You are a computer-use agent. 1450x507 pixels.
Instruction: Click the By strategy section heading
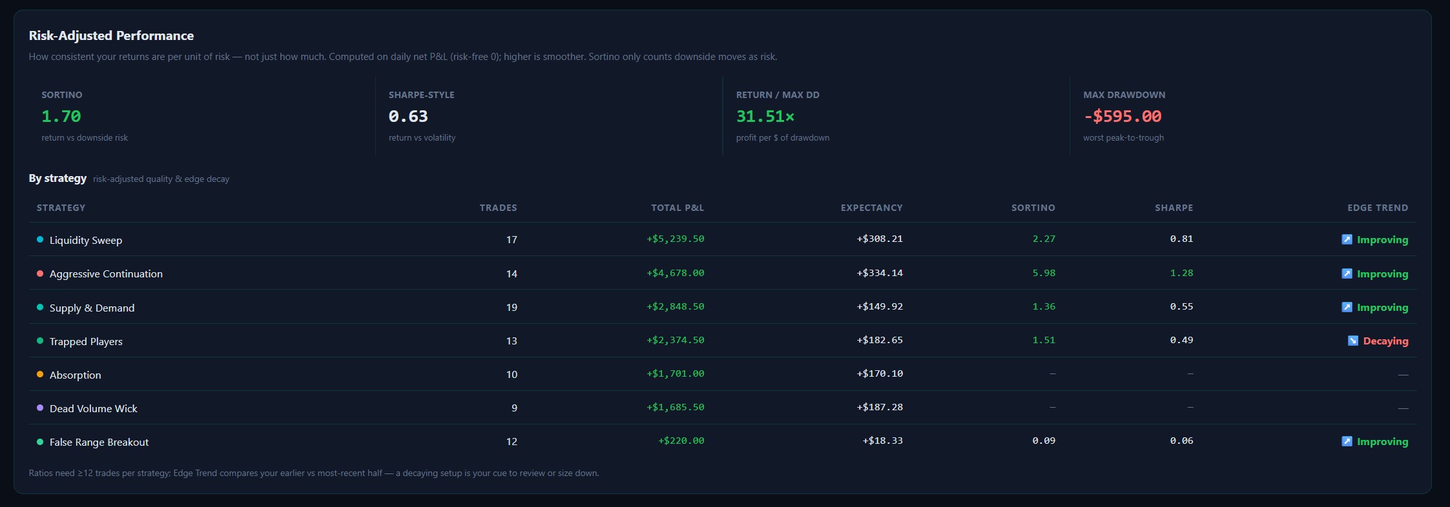57,178
